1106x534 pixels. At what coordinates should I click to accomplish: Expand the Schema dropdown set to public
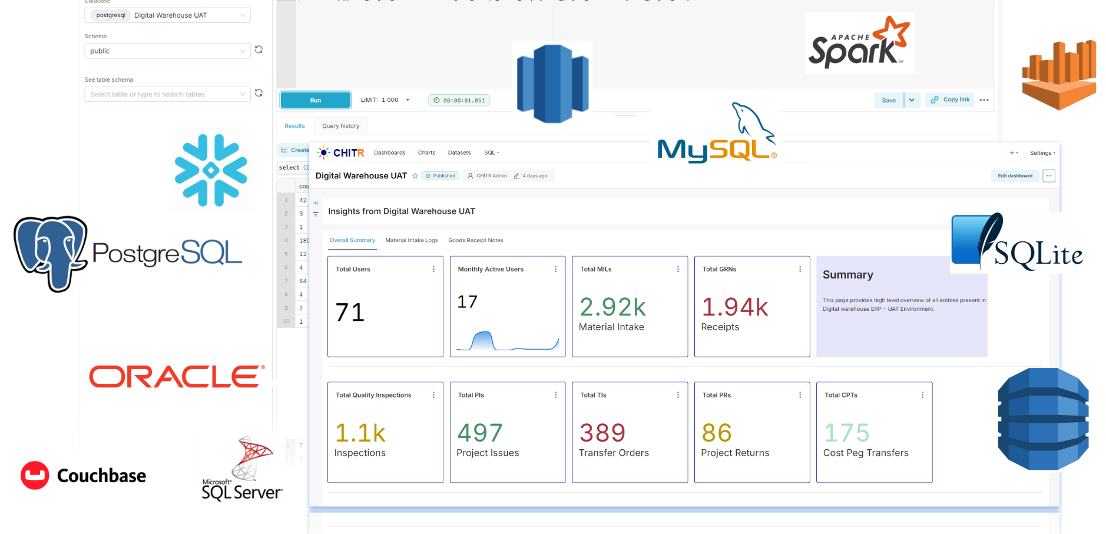[x=168, y=51]
